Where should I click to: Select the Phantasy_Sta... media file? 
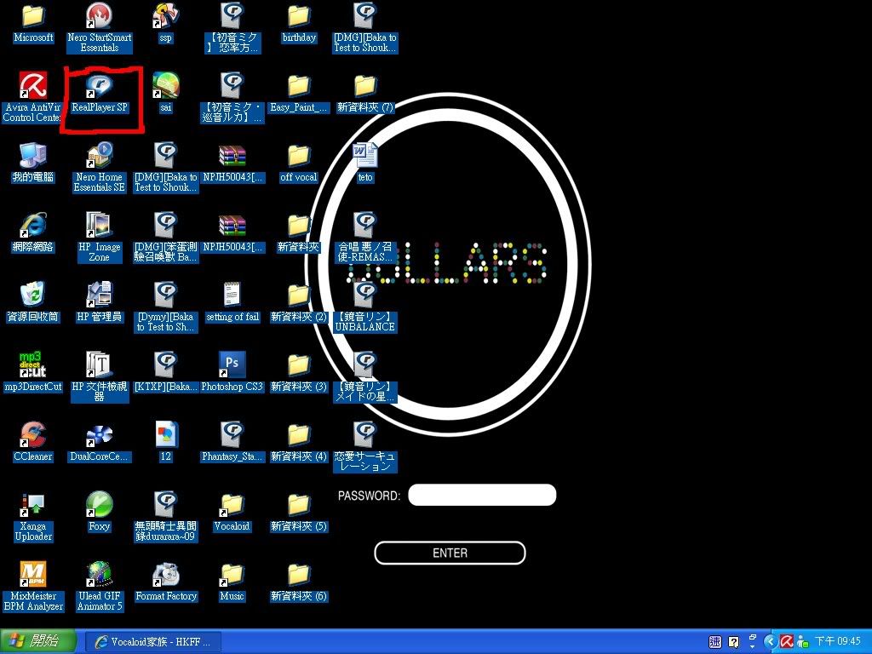pos(232,442)
